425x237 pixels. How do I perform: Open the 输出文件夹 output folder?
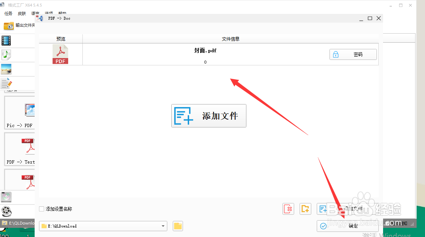[16, 25]
